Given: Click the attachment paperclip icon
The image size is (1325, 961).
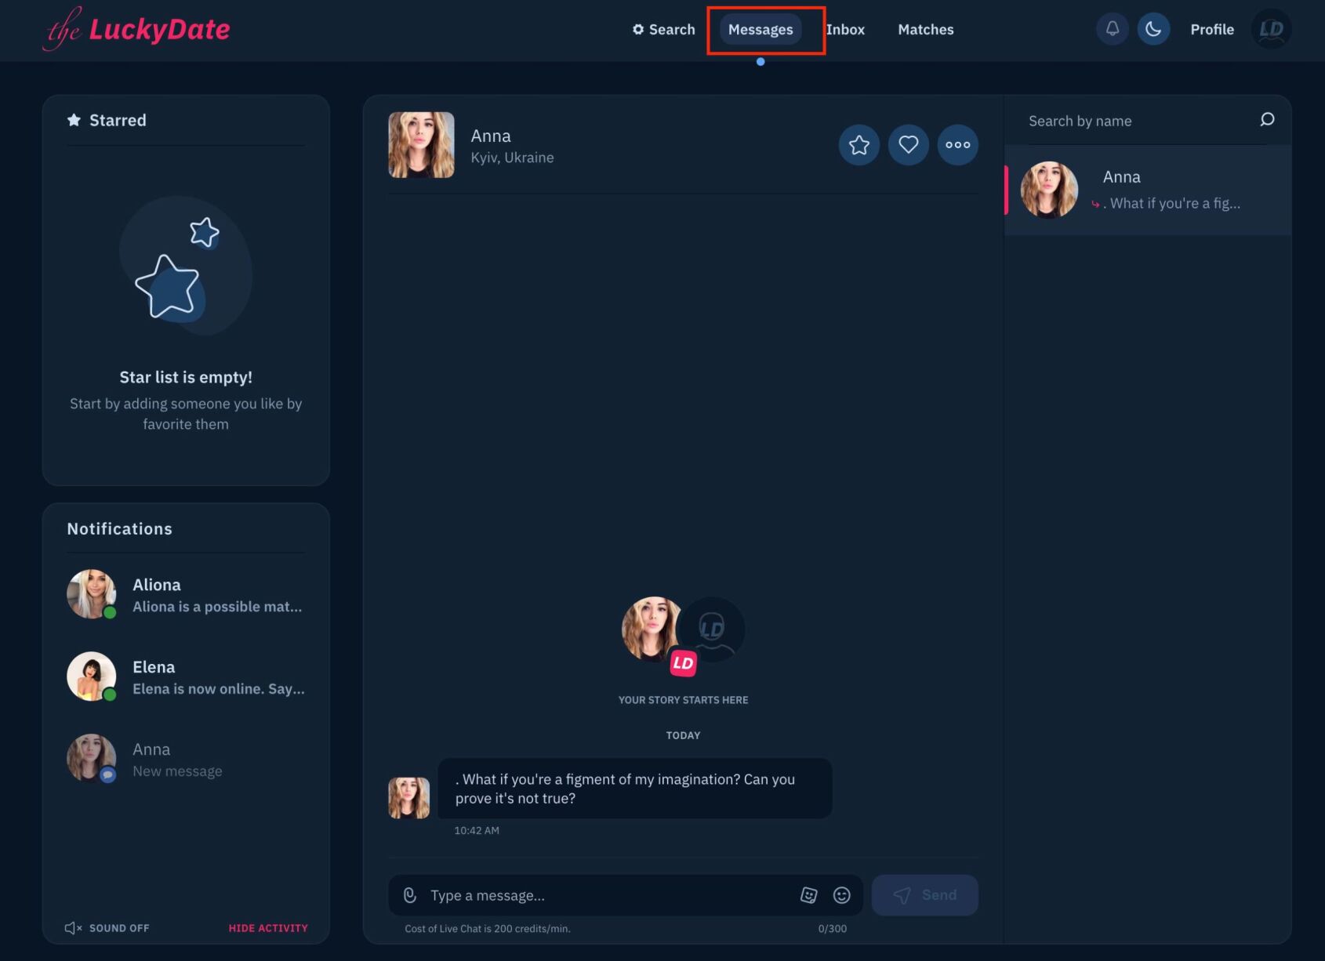Looking at the screenshot, I should coord(409,895).
